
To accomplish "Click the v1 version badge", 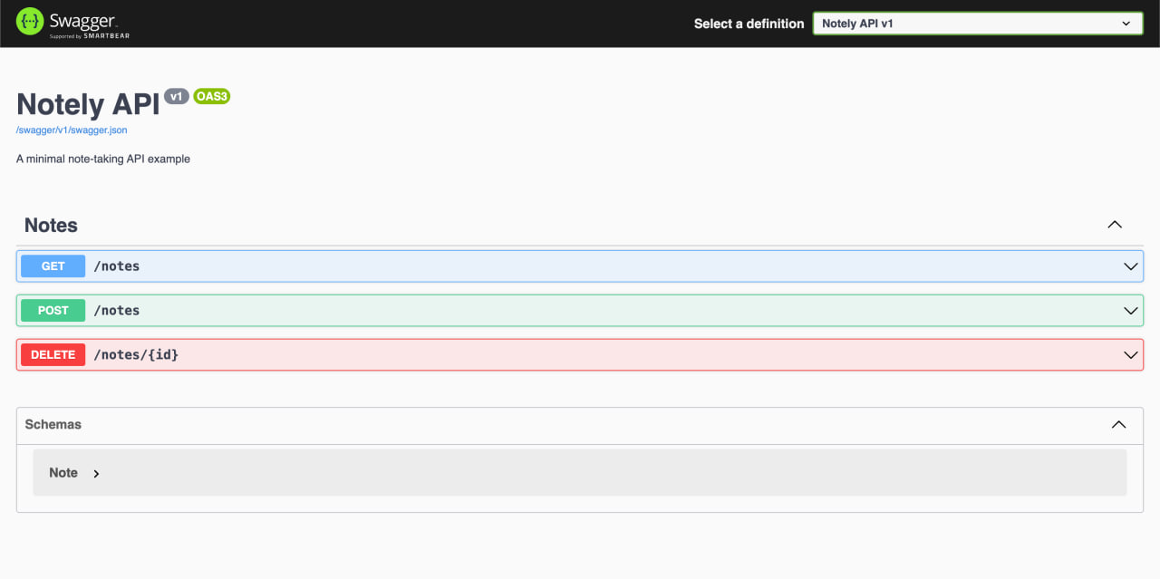I will pyautogui.click(x=176, y=96).
